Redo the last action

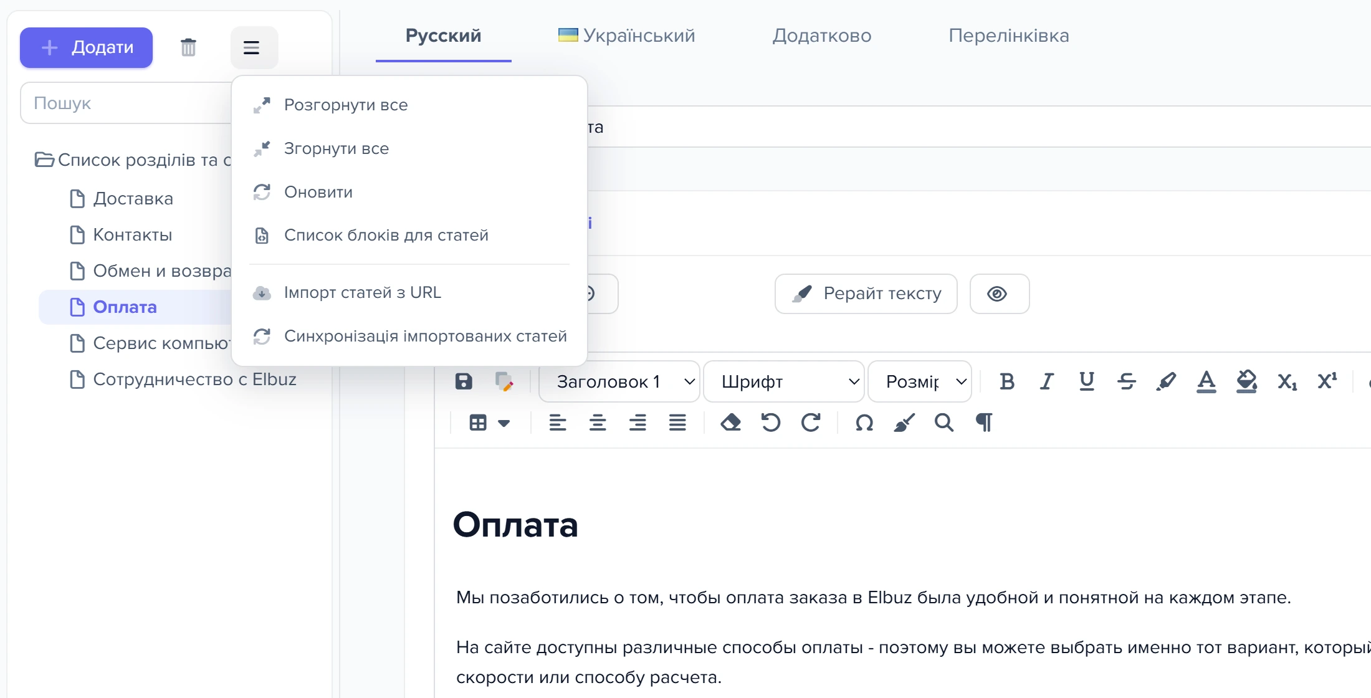[810, 423]
